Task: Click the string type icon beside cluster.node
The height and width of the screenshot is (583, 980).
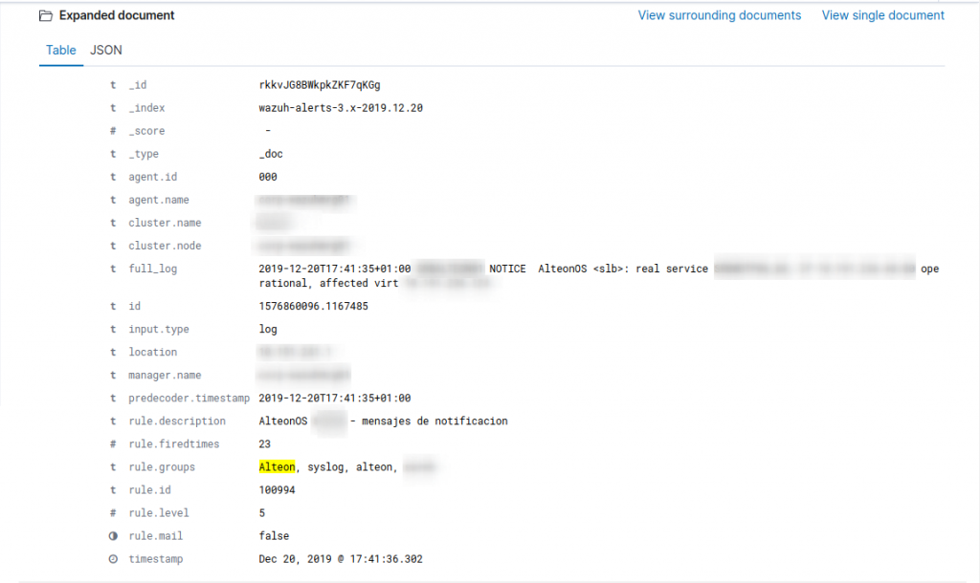Action: [112, 246]
